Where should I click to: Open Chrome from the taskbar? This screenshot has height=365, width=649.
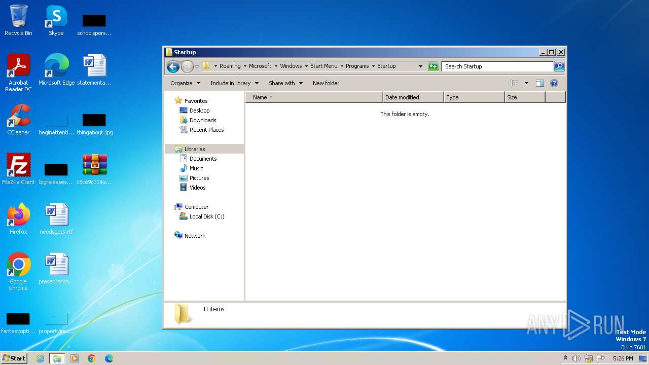[92, 358]
